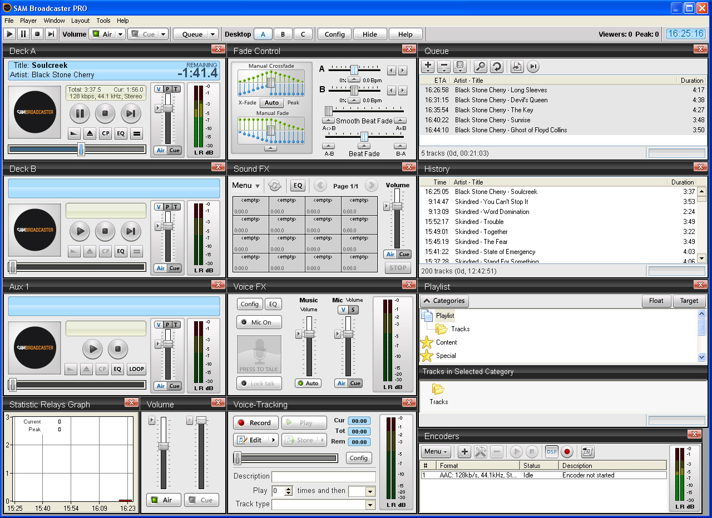Add a new encoder with the plus icon
The height and width of the screenshot is (518, 712).
tap(464, 452)
